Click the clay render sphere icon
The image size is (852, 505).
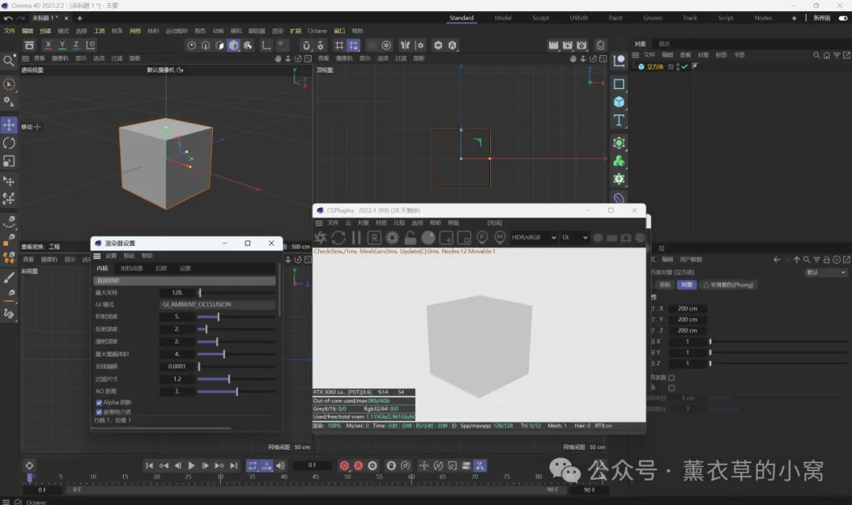pyautogui.click(x=428, y=238)
